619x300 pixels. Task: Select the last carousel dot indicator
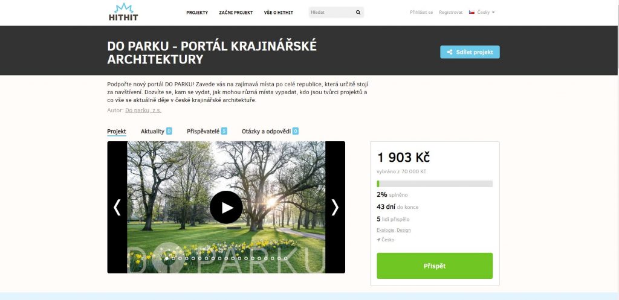coord(285,258)
